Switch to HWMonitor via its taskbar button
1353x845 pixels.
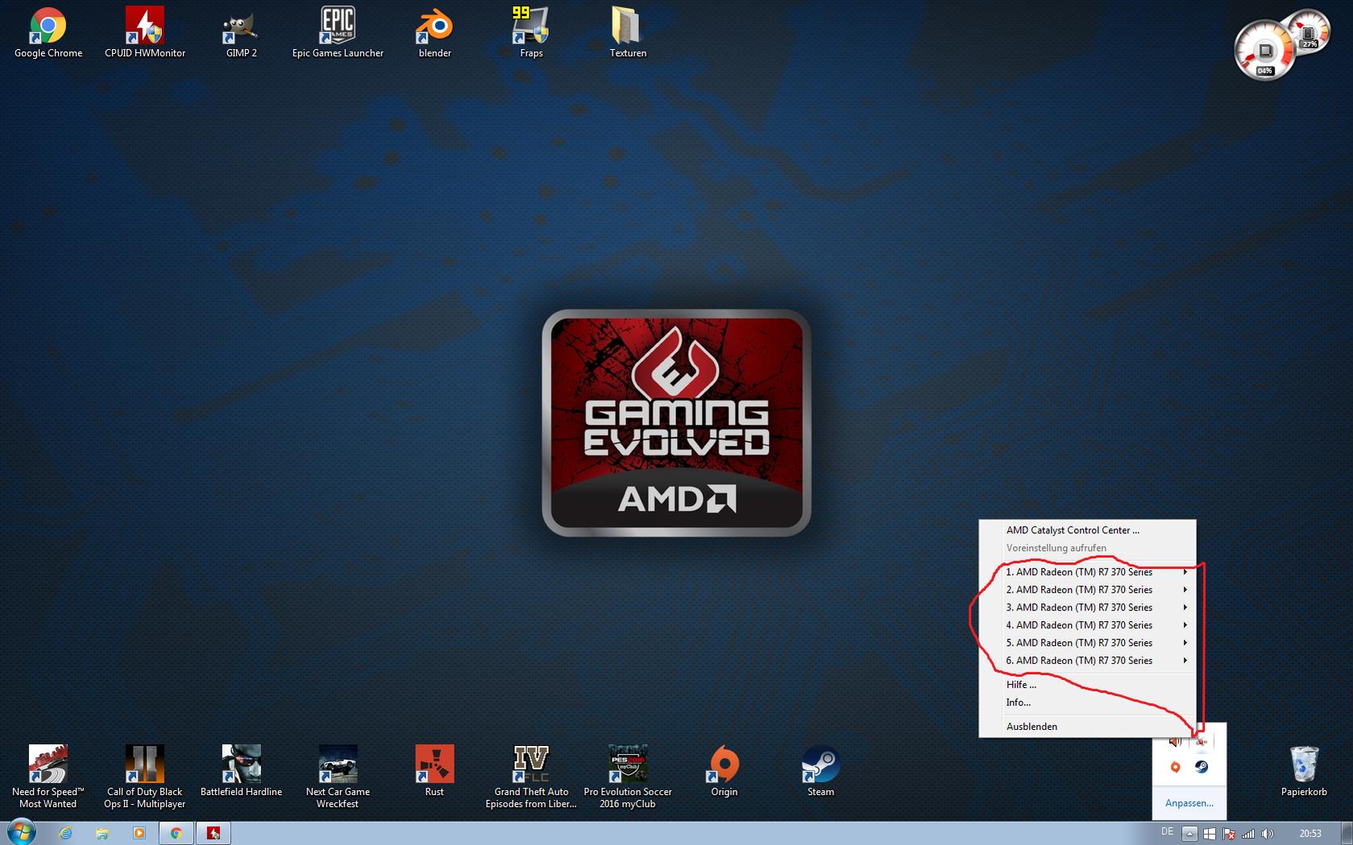214,834
